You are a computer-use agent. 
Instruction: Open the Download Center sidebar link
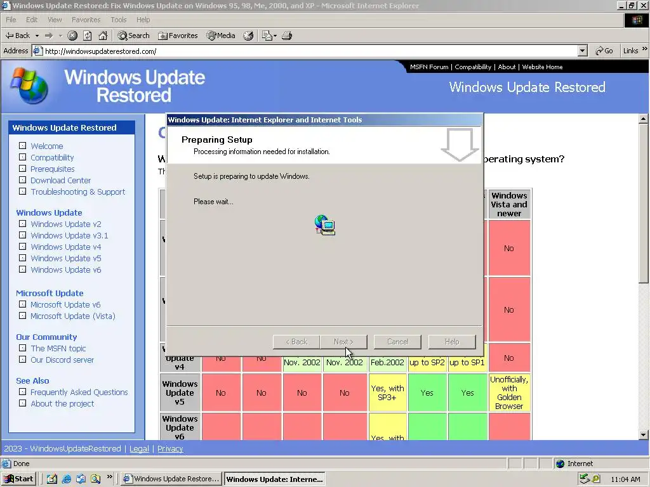pos(60,181)
